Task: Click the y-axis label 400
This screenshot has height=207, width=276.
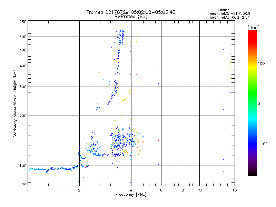Action: 23,66
